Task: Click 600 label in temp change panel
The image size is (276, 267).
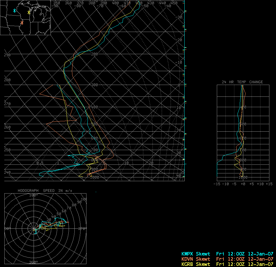Action: point(243,138)
